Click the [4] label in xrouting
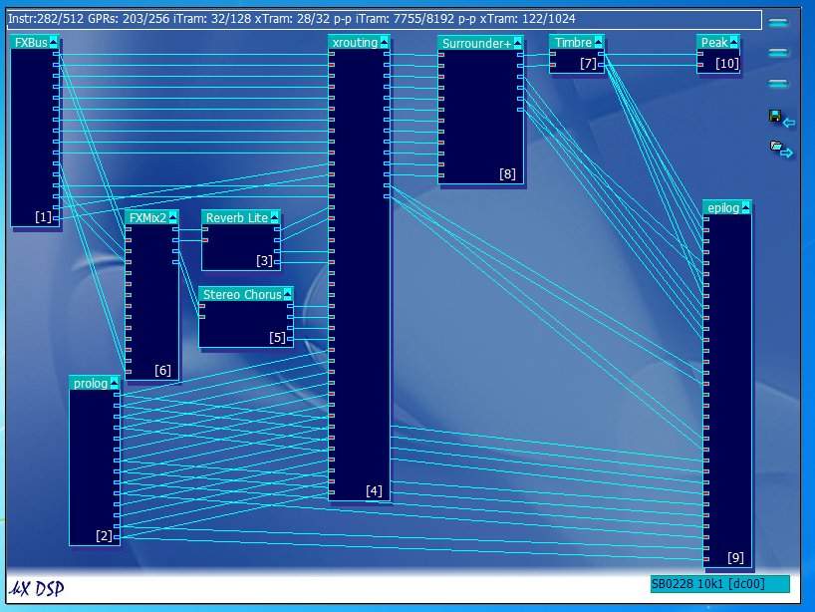 (x=374, y=490)
